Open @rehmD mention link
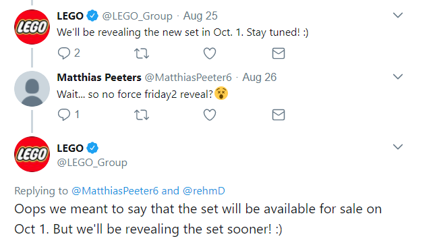The height and width of the screenshot is (245, 433). point(204,190)
